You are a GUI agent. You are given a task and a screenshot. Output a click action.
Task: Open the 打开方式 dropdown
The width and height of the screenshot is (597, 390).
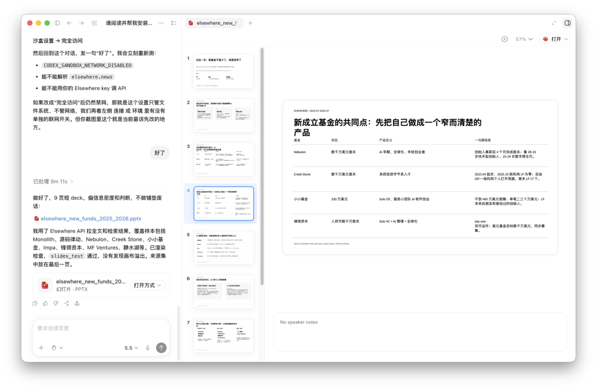(x=148, y=285)
